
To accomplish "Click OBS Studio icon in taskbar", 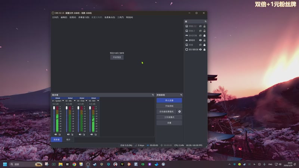I will coord(88,164).
